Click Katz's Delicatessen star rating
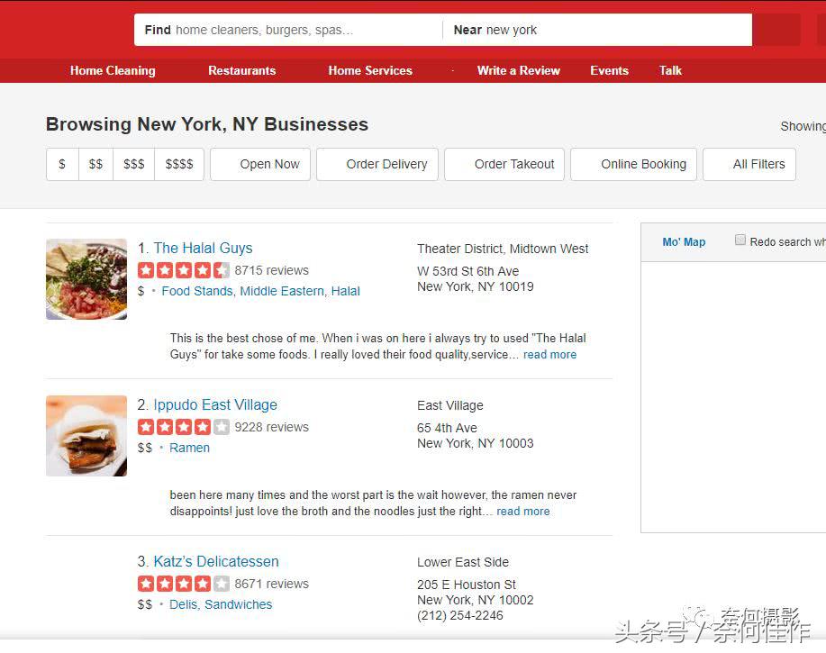The image size is (826, 653). pyautogui.click(x=184, y=584)
